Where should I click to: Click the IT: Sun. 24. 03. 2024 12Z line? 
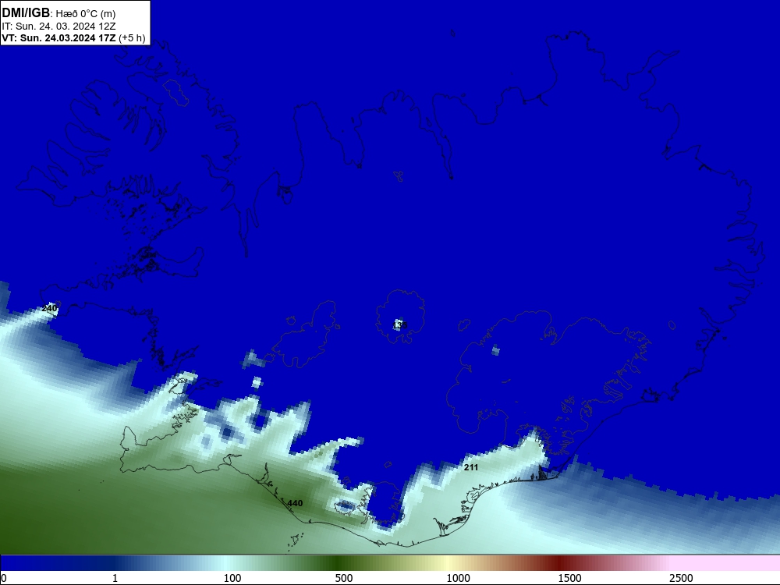click(58, 27)
